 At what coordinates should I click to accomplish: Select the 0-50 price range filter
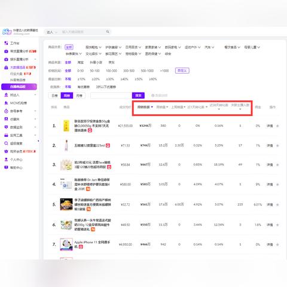81,71
